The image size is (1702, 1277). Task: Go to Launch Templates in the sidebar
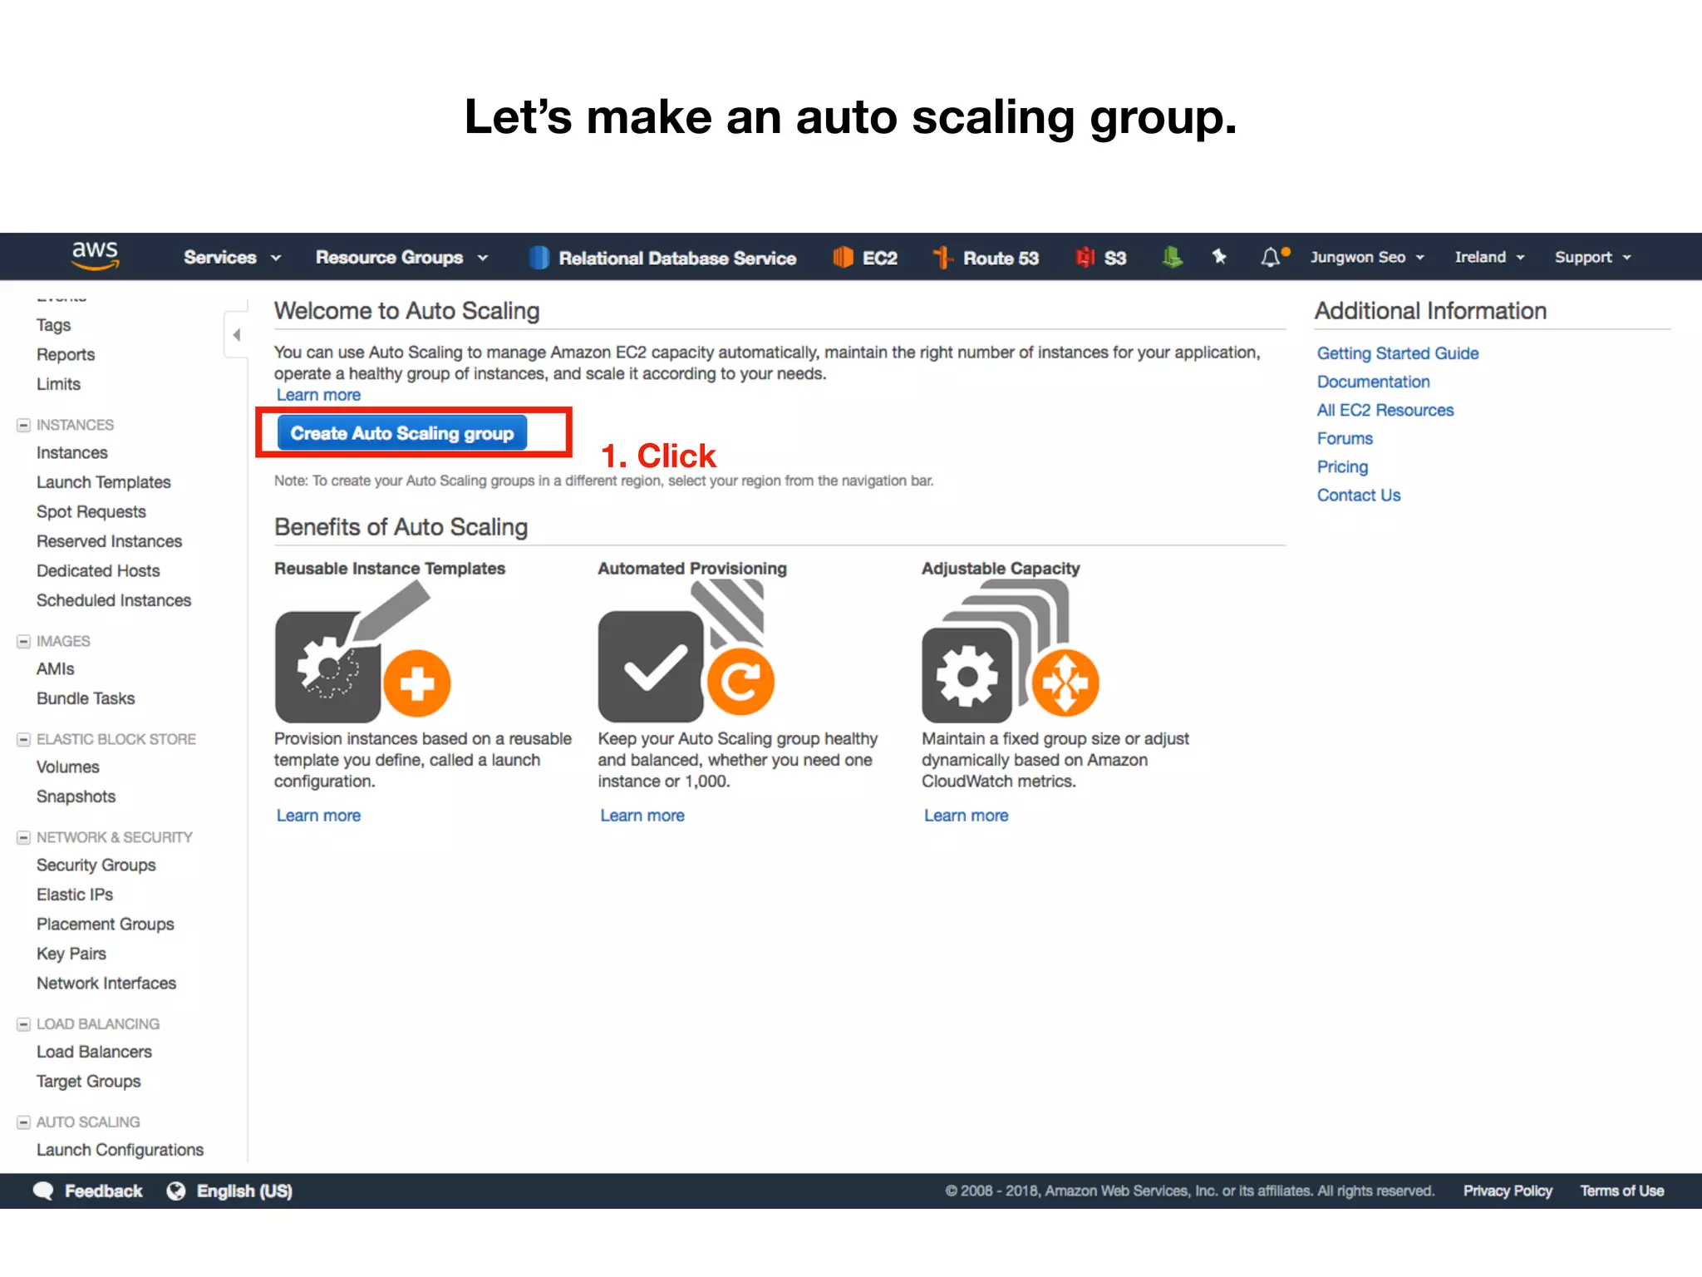[104, 482]
